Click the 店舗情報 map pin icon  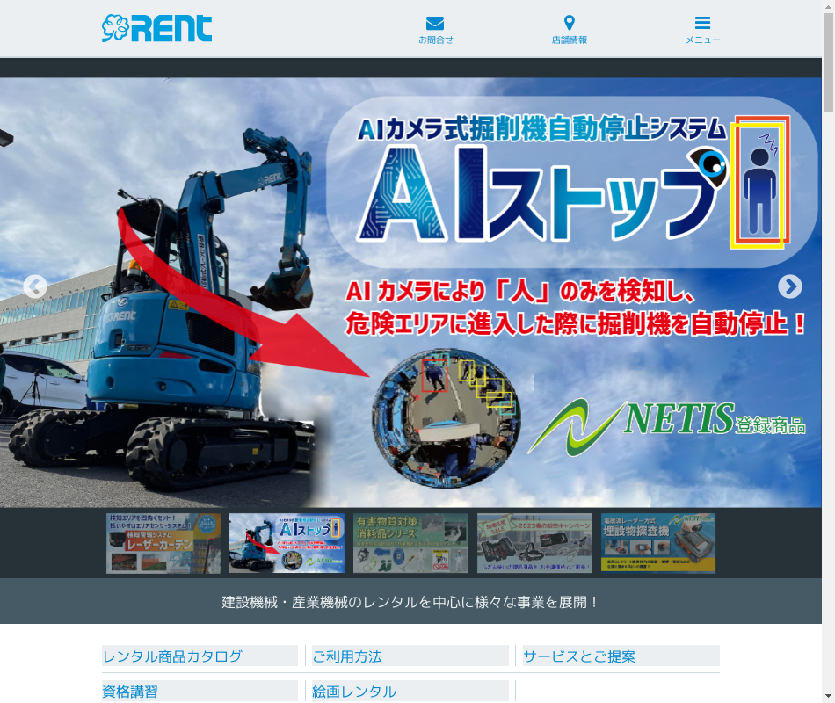pyautogui.click(x=569, y=24)
